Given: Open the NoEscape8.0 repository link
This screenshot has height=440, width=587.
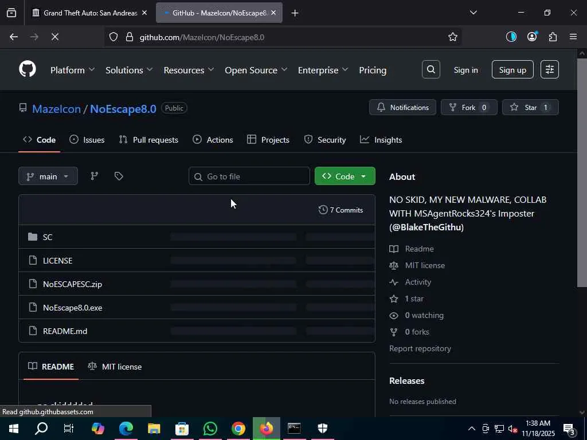Looking at the screenshot, I should [123, 109].
